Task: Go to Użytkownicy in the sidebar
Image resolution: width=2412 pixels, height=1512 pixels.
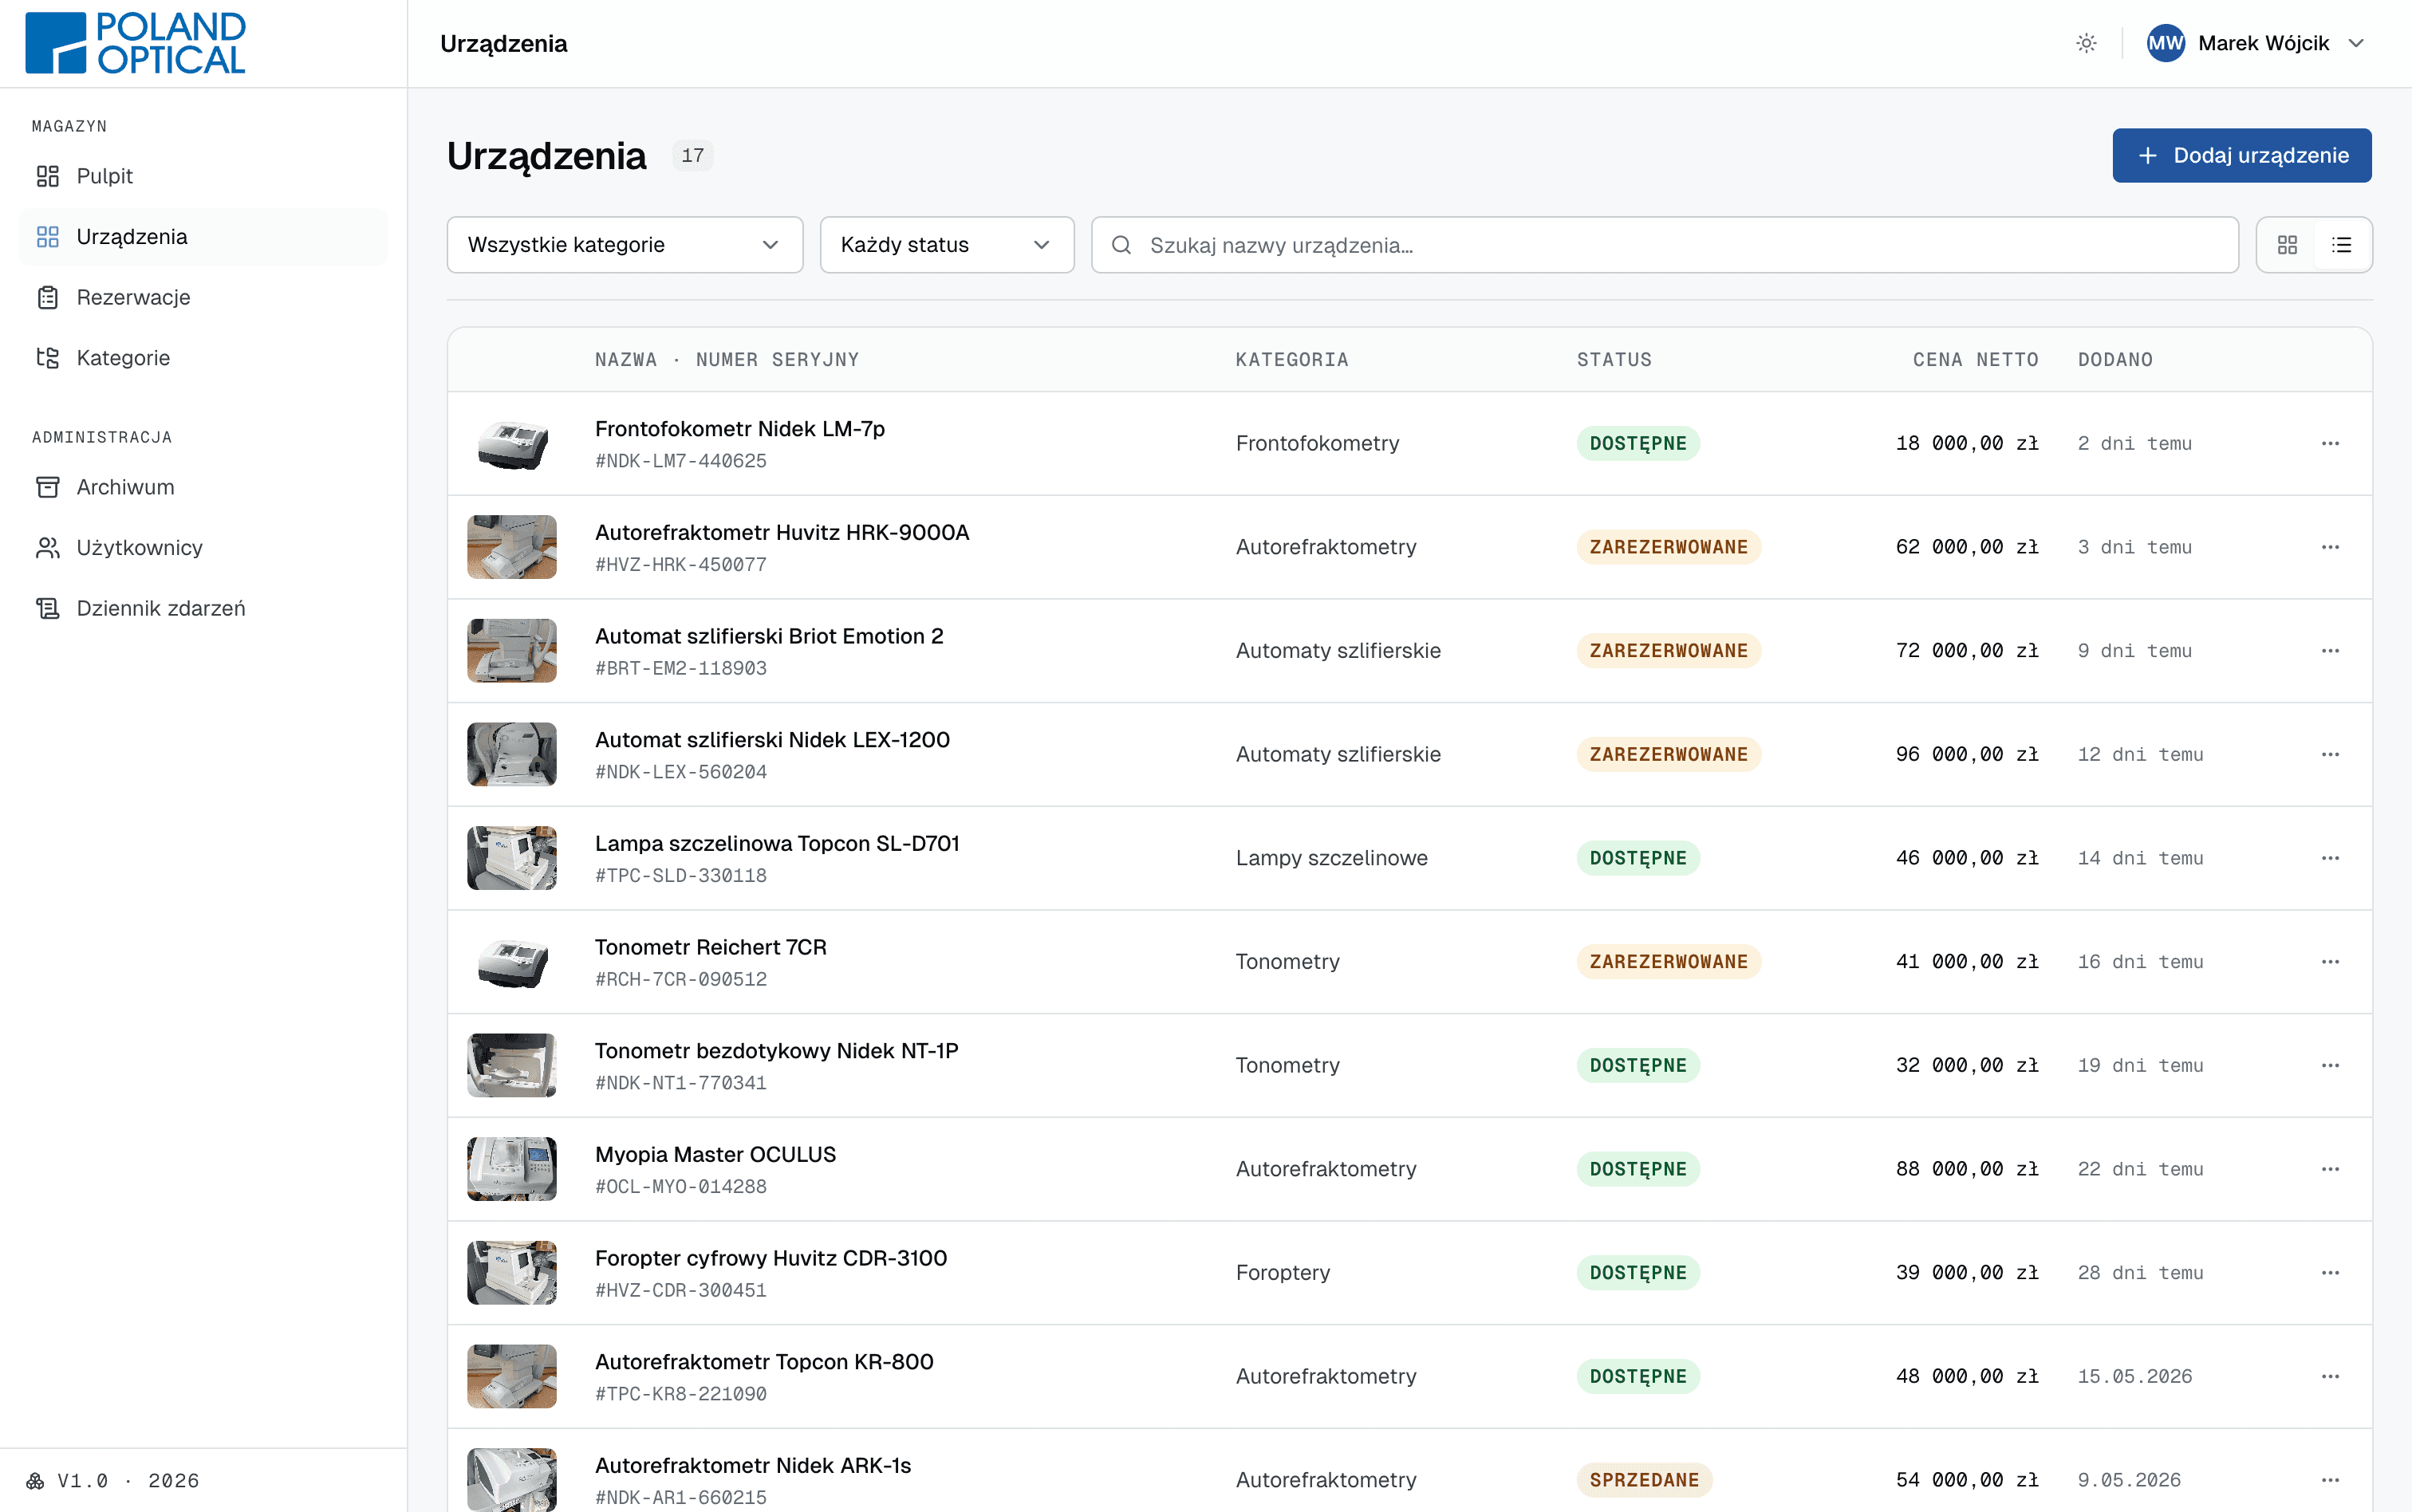Action: point(203,548)
